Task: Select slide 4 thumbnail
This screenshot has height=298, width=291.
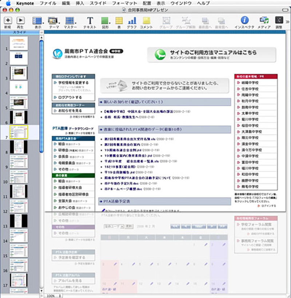Action: [19, 88]
